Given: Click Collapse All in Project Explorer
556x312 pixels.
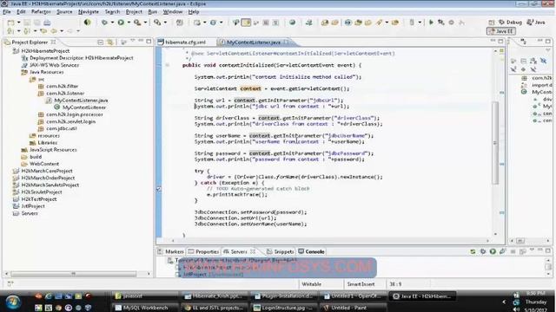Looking at the screenshot, I should coord(101,42).
